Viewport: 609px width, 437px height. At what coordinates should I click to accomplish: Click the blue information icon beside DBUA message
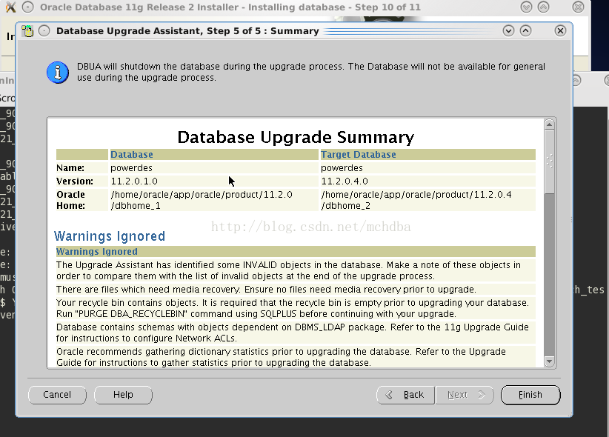58,72
